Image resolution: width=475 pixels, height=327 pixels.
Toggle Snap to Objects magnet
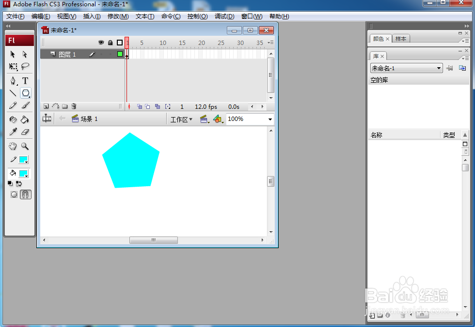click(25, 194)
